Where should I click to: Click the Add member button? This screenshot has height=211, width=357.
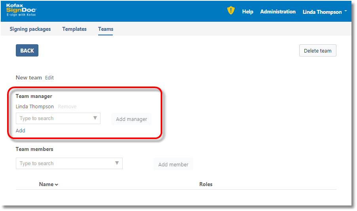click(173, 165)
